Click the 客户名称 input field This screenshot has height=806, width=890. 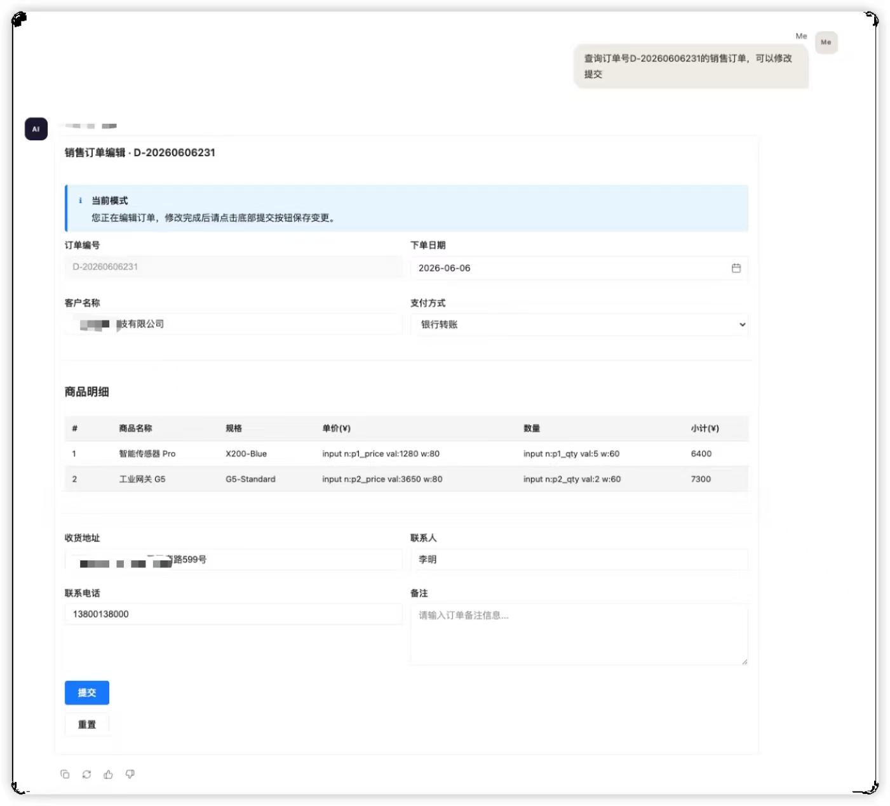(233, 324)
